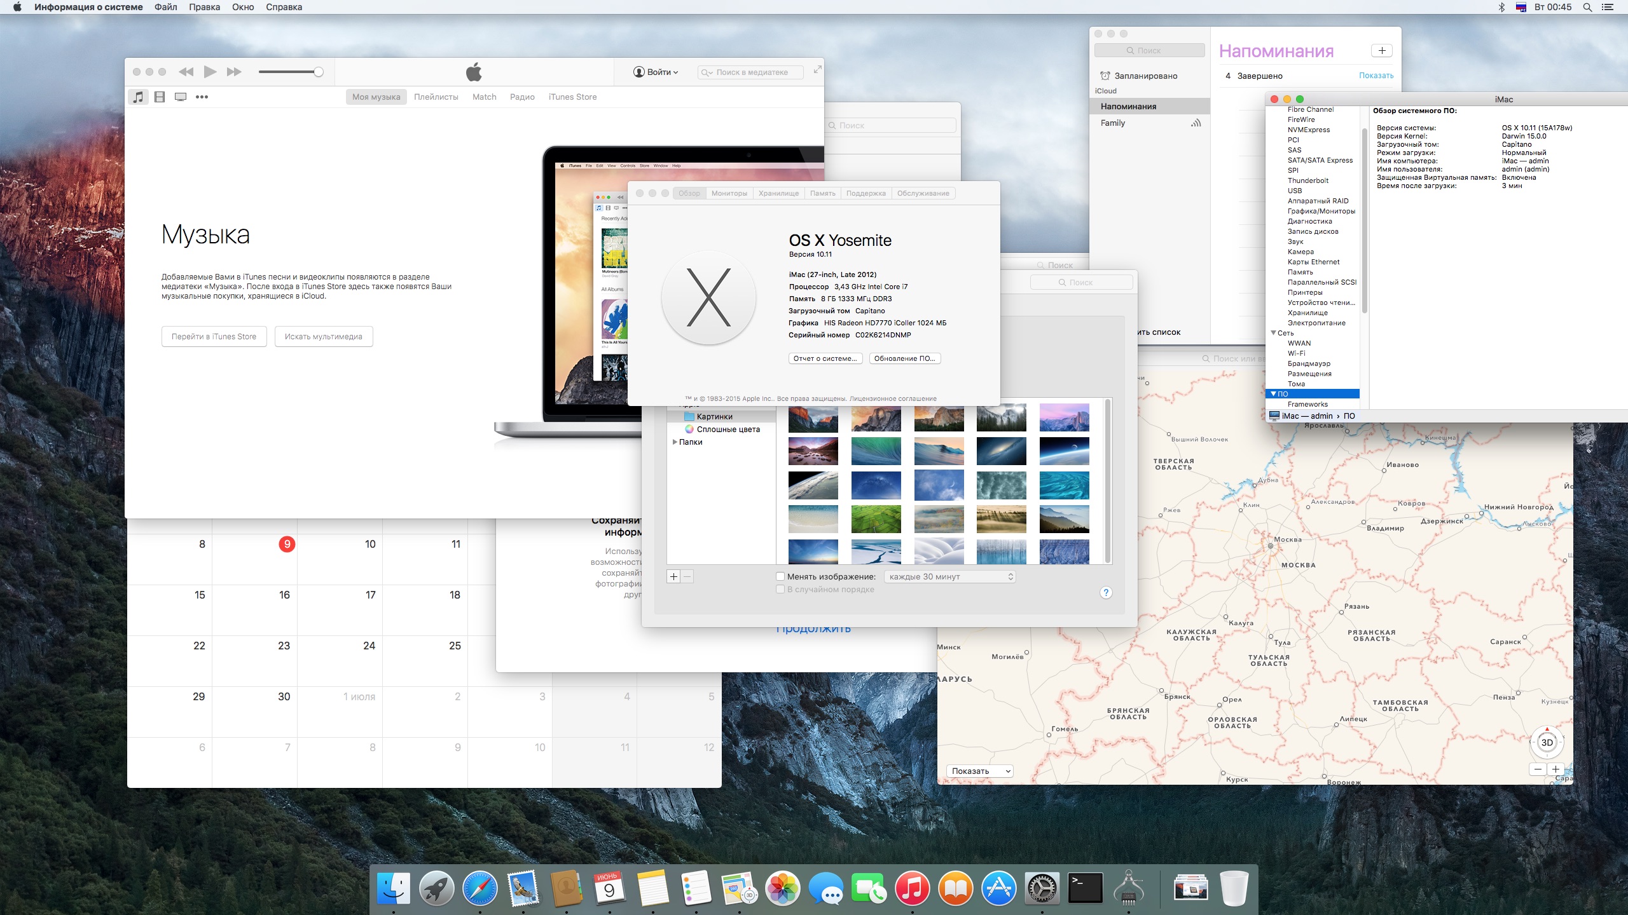
Task: Click 'Искать мультимедиа' button
Action: 324,336
